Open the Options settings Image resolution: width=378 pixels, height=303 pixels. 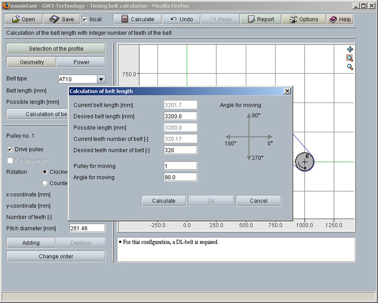click(x=303, y=19)
